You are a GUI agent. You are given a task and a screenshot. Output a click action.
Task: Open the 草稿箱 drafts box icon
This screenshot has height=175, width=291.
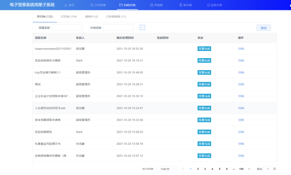pos(152,5)
